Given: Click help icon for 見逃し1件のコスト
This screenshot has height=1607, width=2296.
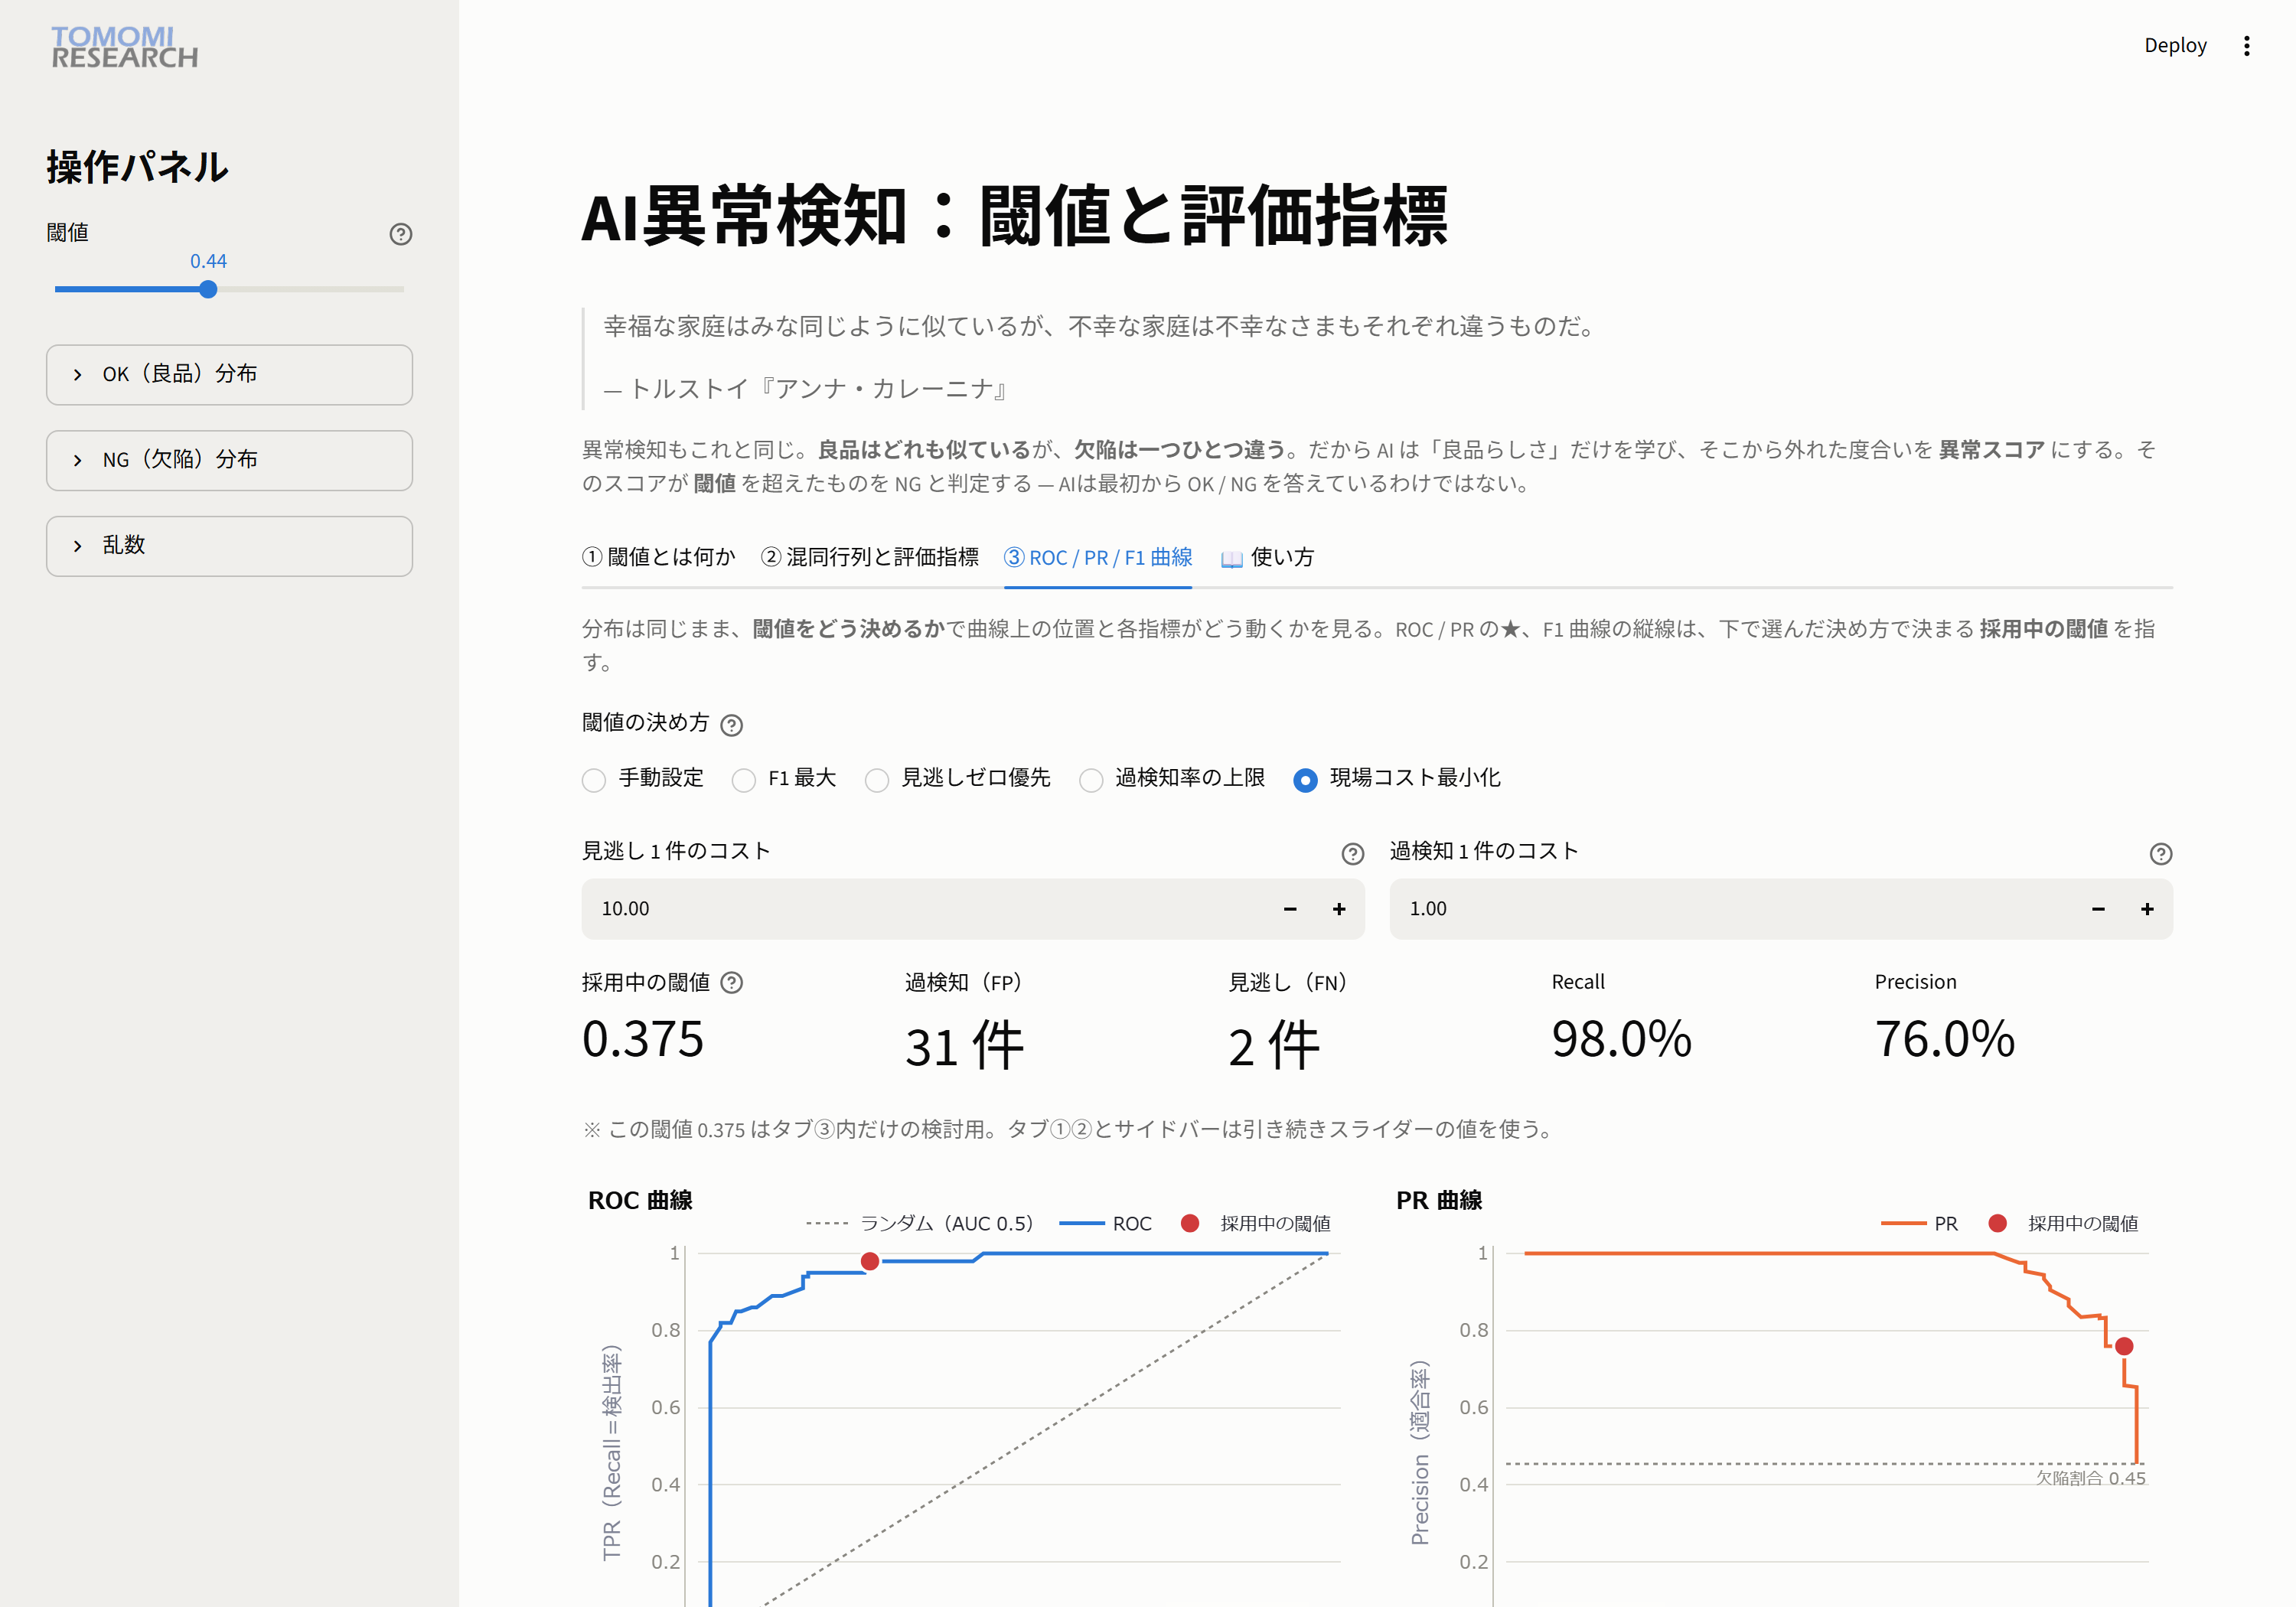Looking at the screenshot, I should tap(1352, 853).
